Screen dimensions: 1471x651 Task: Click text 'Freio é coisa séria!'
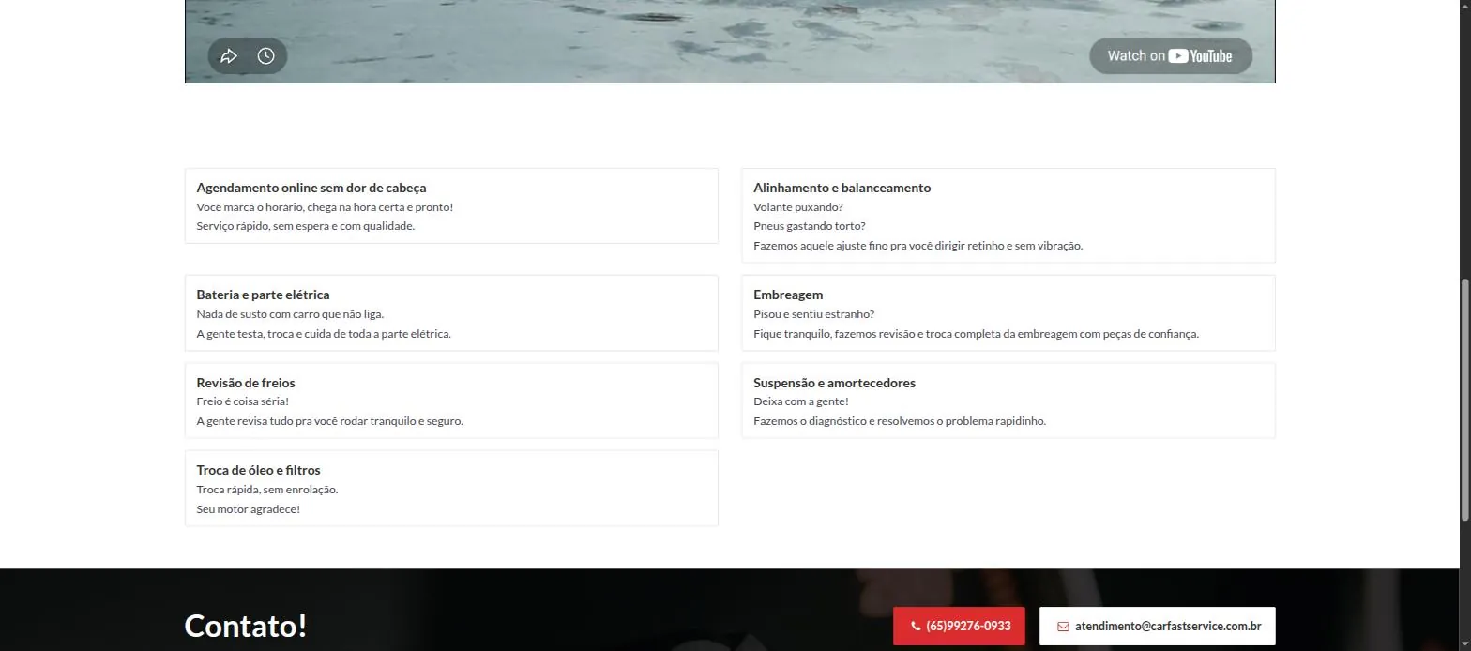pyautogui.click(x=242, y=401)
